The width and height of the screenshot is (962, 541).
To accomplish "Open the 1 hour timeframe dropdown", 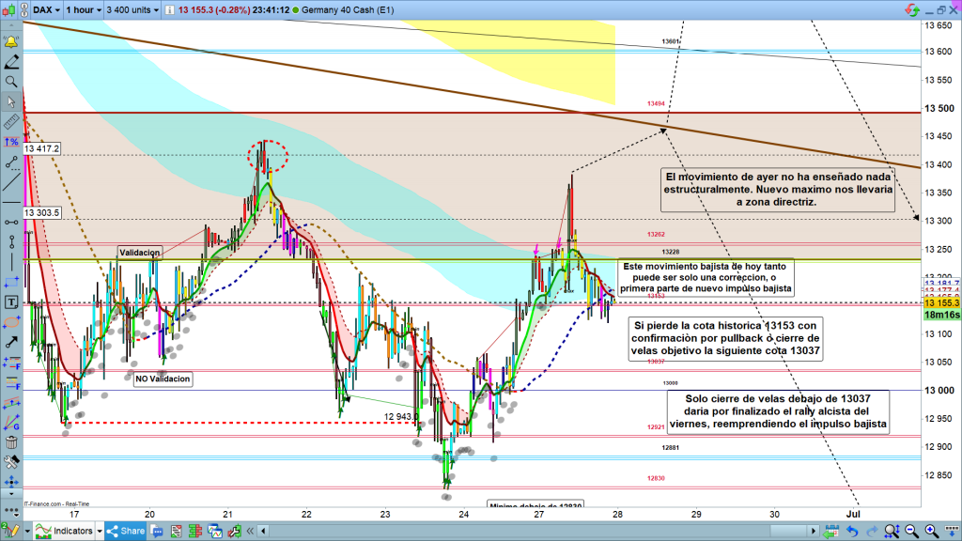I will (x=85, y=9).
